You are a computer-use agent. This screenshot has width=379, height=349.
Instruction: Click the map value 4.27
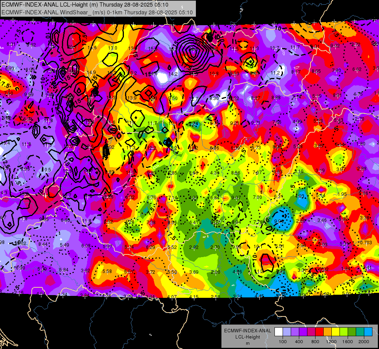click(x=194, y=198)
